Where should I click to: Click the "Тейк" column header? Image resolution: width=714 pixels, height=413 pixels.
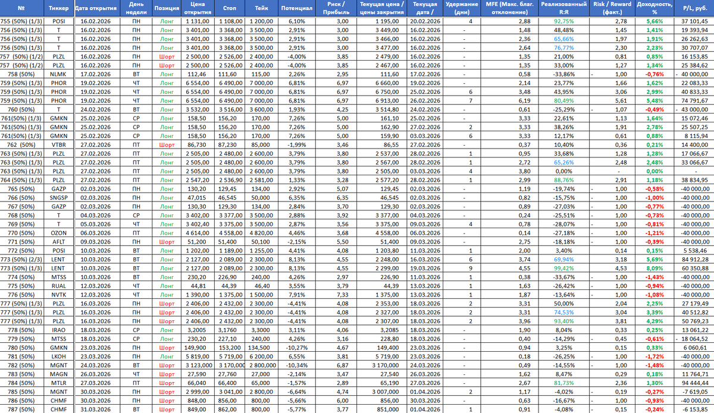pos(260,9)
